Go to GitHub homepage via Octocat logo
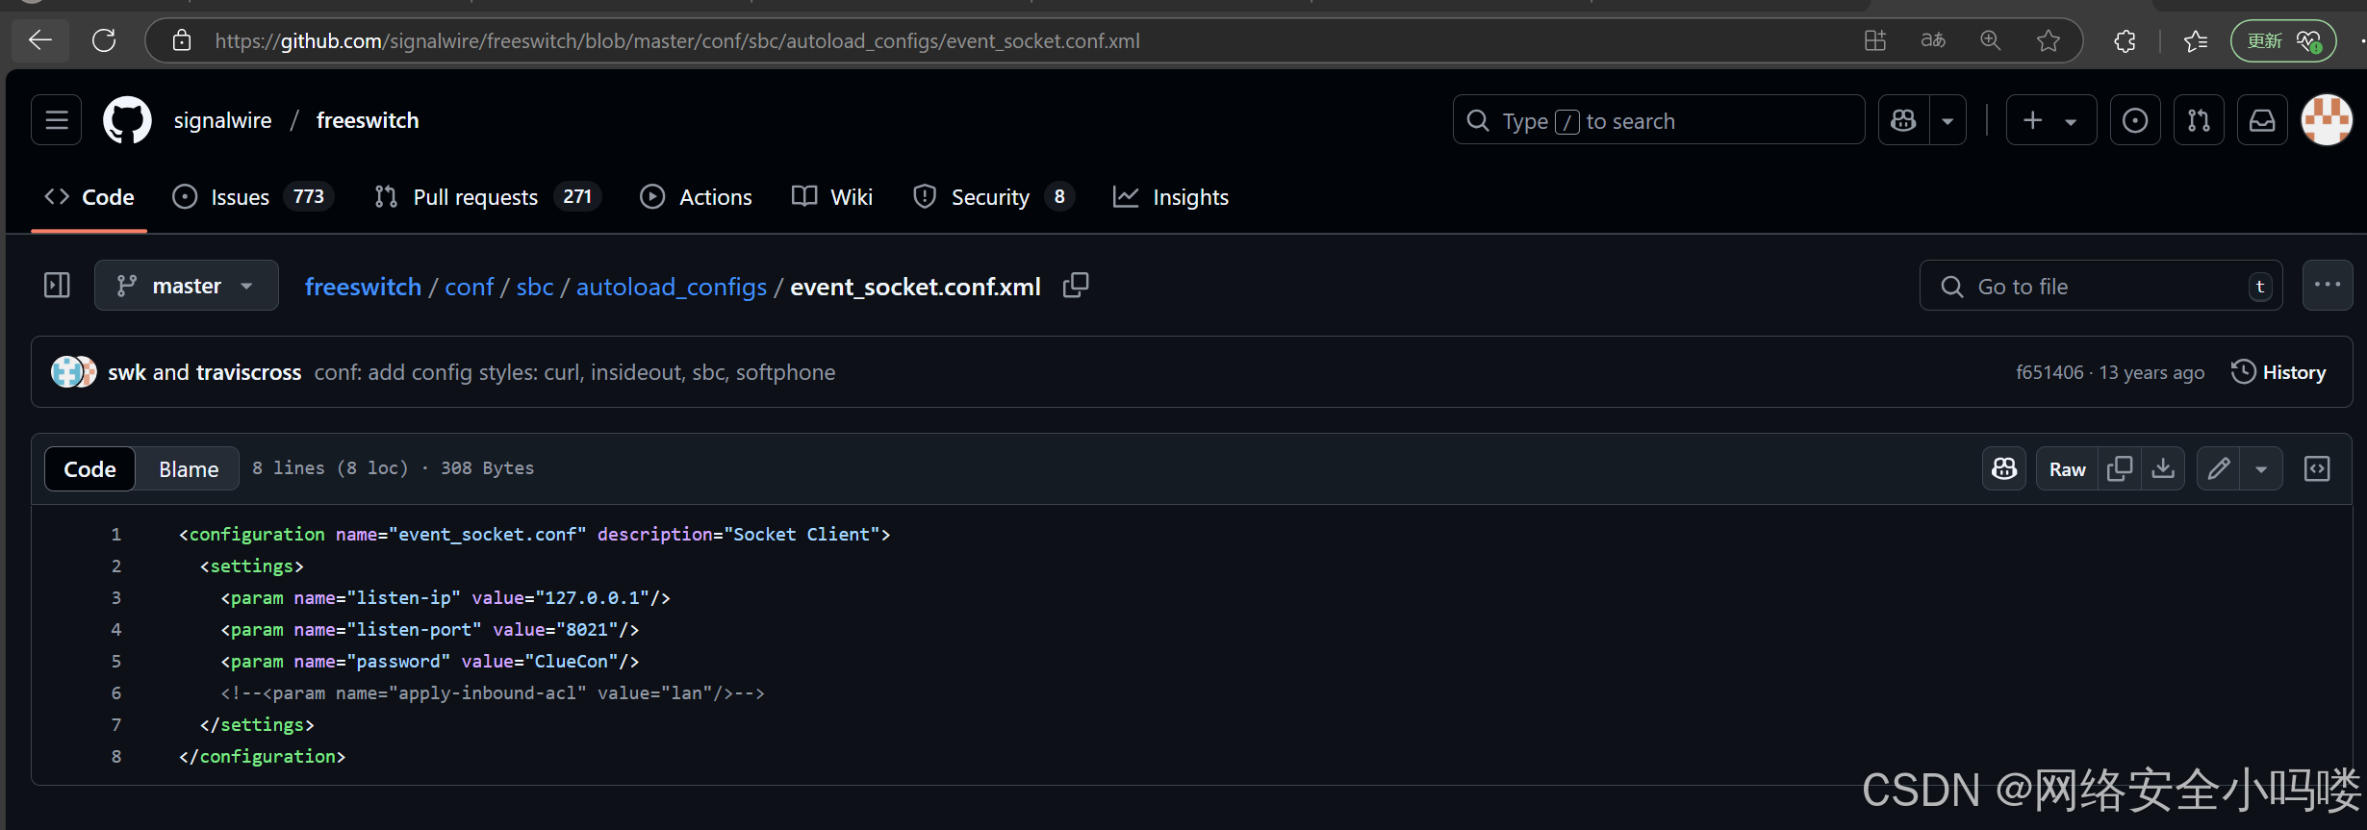The height and width of the screenshot is (830, 2367). (x=127, y=120)
